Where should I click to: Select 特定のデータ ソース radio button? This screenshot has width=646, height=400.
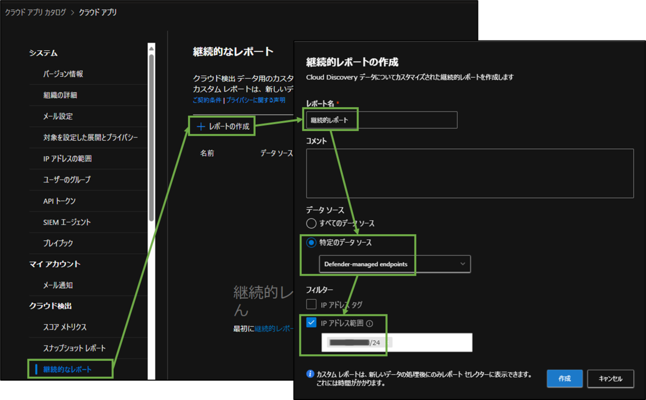pos(311,243)
